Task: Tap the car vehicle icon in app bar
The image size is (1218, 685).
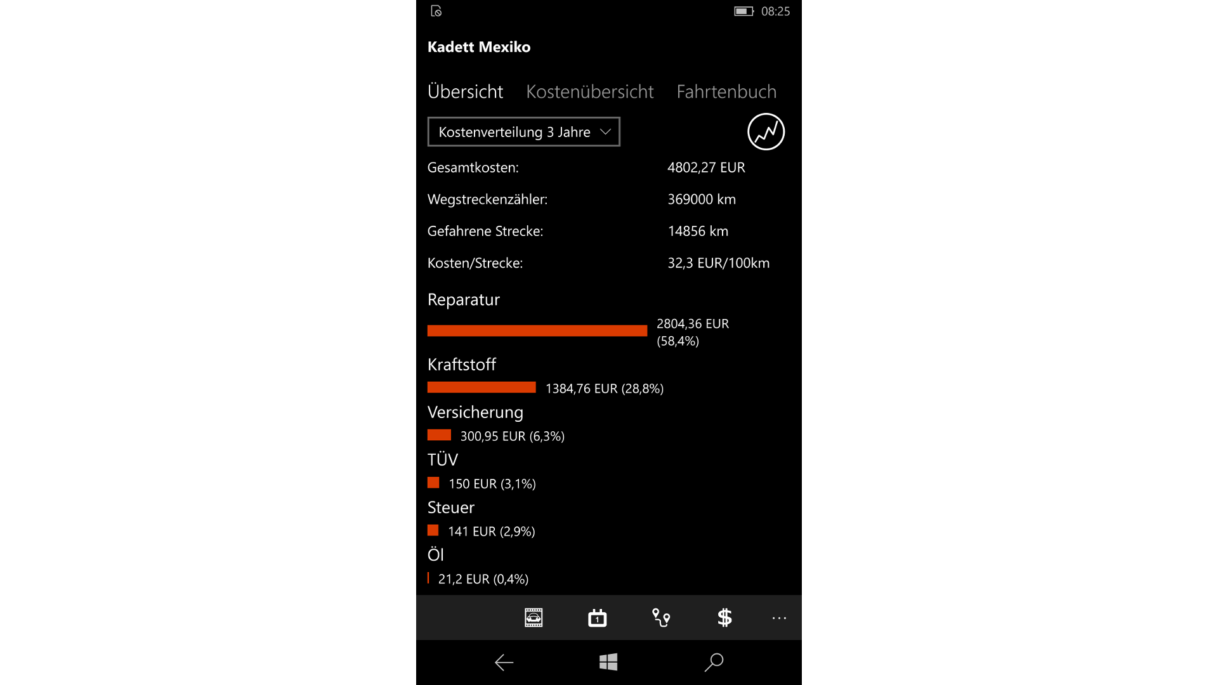Action: click(534, 617)
